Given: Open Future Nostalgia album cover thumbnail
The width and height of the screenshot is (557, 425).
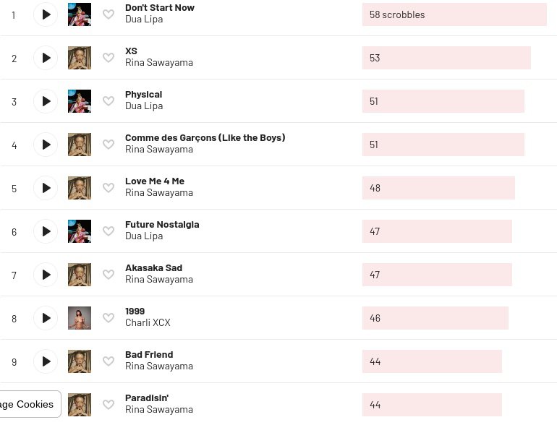Looking at the screenshot, I should (80, 231).
